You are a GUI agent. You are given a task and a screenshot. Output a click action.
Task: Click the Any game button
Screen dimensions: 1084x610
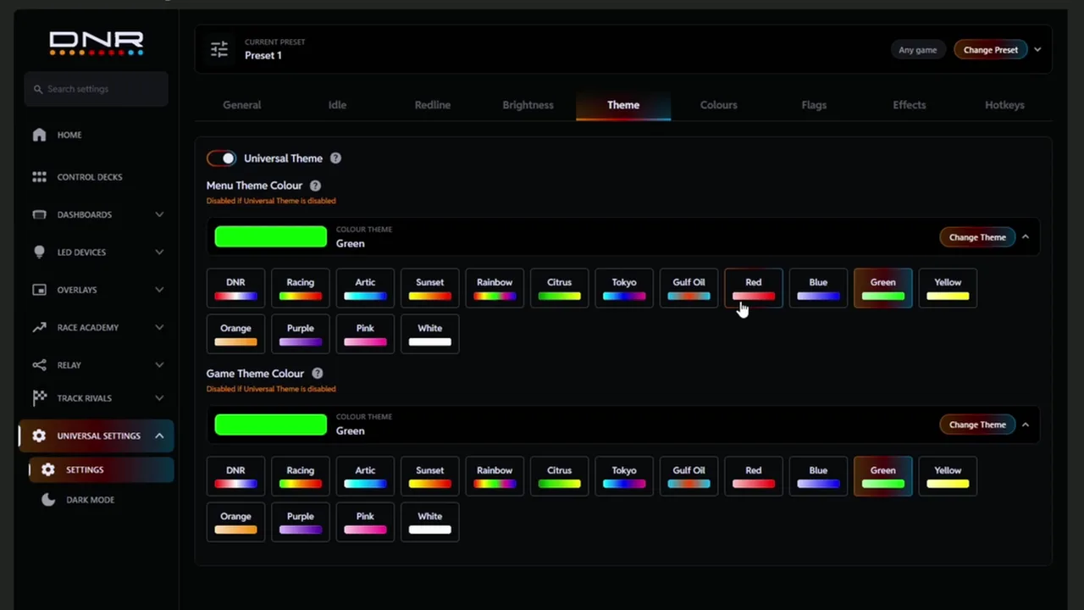pyautogui.click(x=918, y=50)
